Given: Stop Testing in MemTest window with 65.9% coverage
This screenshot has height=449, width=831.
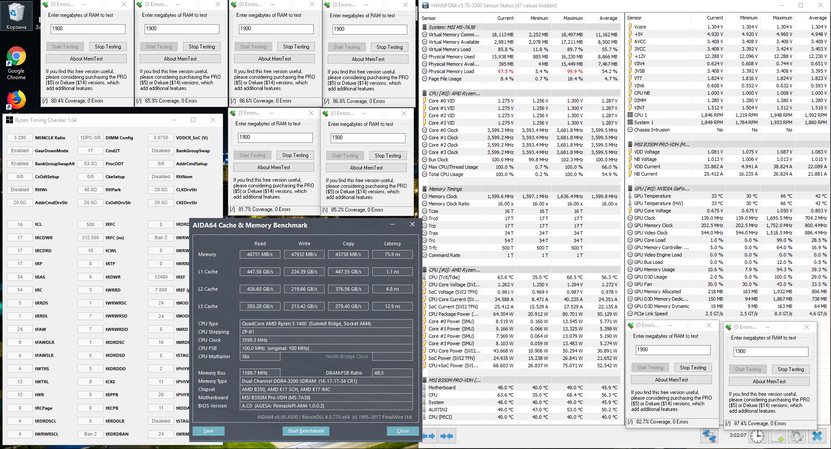Looking at the screenshot, I should (202, 47).
